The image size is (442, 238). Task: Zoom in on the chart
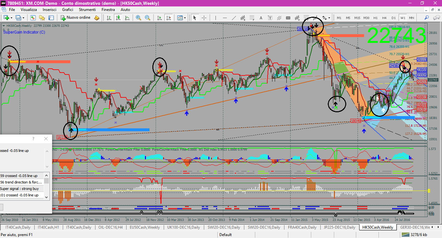click(138, 17)
